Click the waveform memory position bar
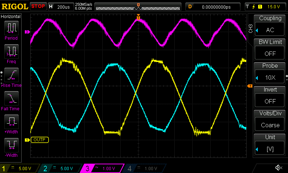Image resolution: width=288 pixels, height=173 pixels. pos(138,7)
